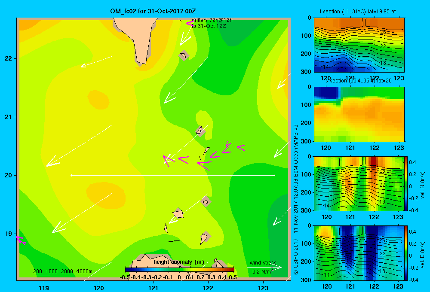This screenshot has width=430, height=292.
Task: Click the '0.5' maximum tick on the height anomaly bar
Action: pos(233,277)
